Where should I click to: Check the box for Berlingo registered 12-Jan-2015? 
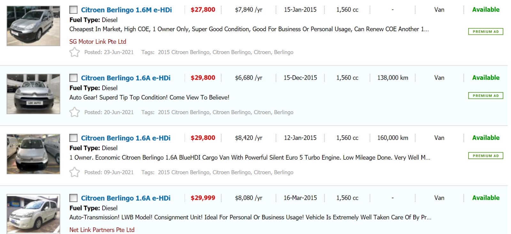(73, 138)
